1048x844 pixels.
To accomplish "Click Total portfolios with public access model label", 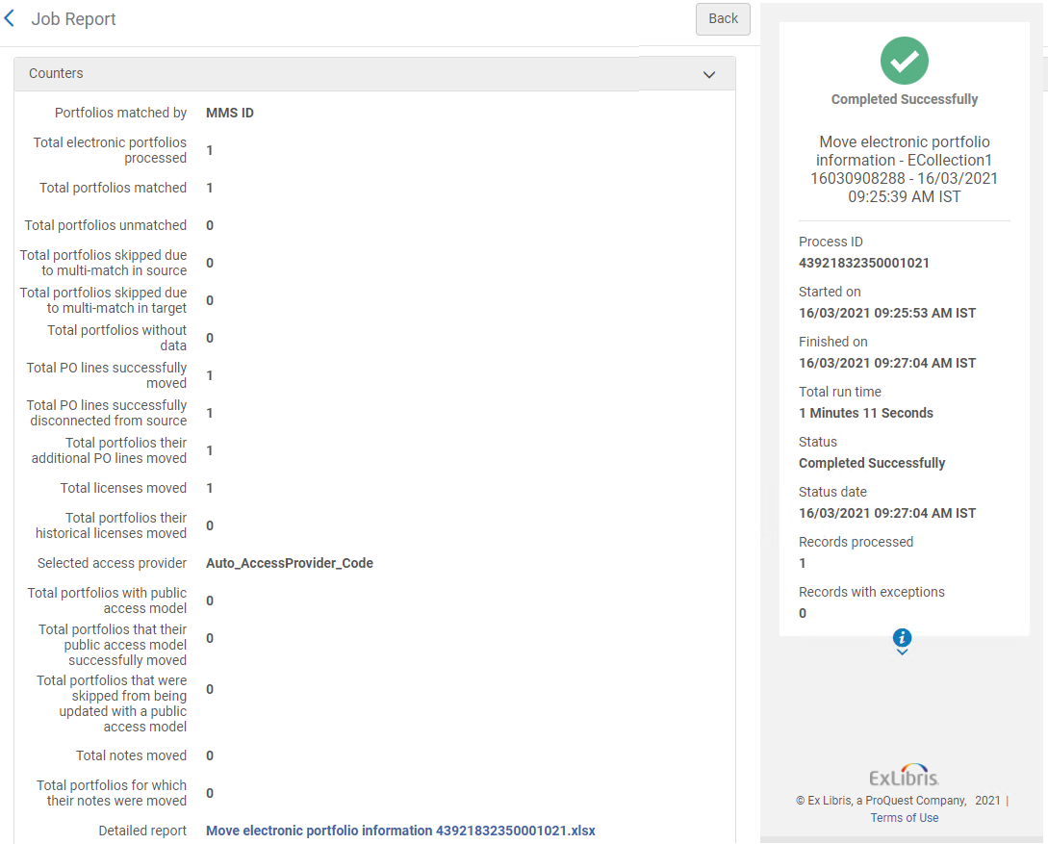I will [107, 601].
